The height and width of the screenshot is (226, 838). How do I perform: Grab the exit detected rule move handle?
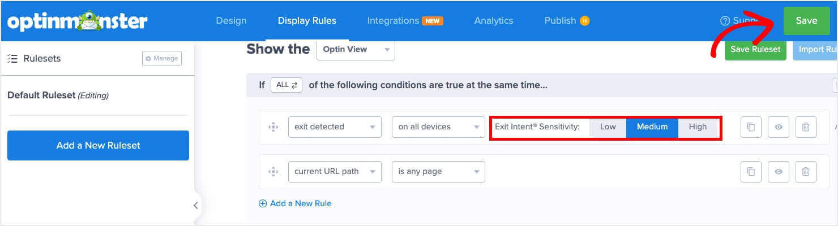coord(273,127)
